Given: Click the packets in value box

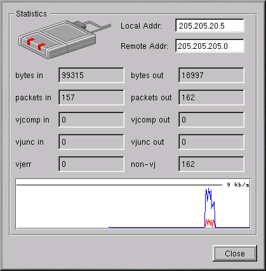Looking at the screenshot, I should [91, 97].
